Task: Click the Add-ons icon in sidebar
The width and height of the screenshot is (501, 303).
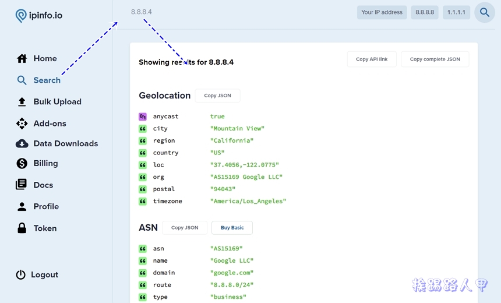Action: coord(22,124)
